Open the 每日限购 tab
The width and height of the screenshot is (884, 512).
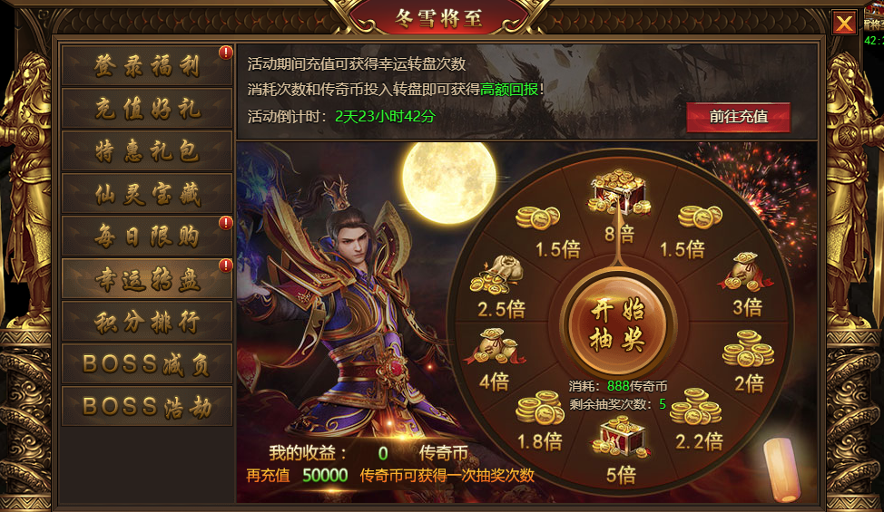147,237
